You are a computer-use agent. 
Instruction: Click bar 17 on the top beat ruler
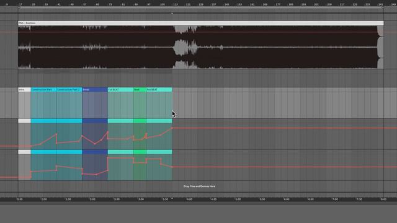tap(20, 4)
